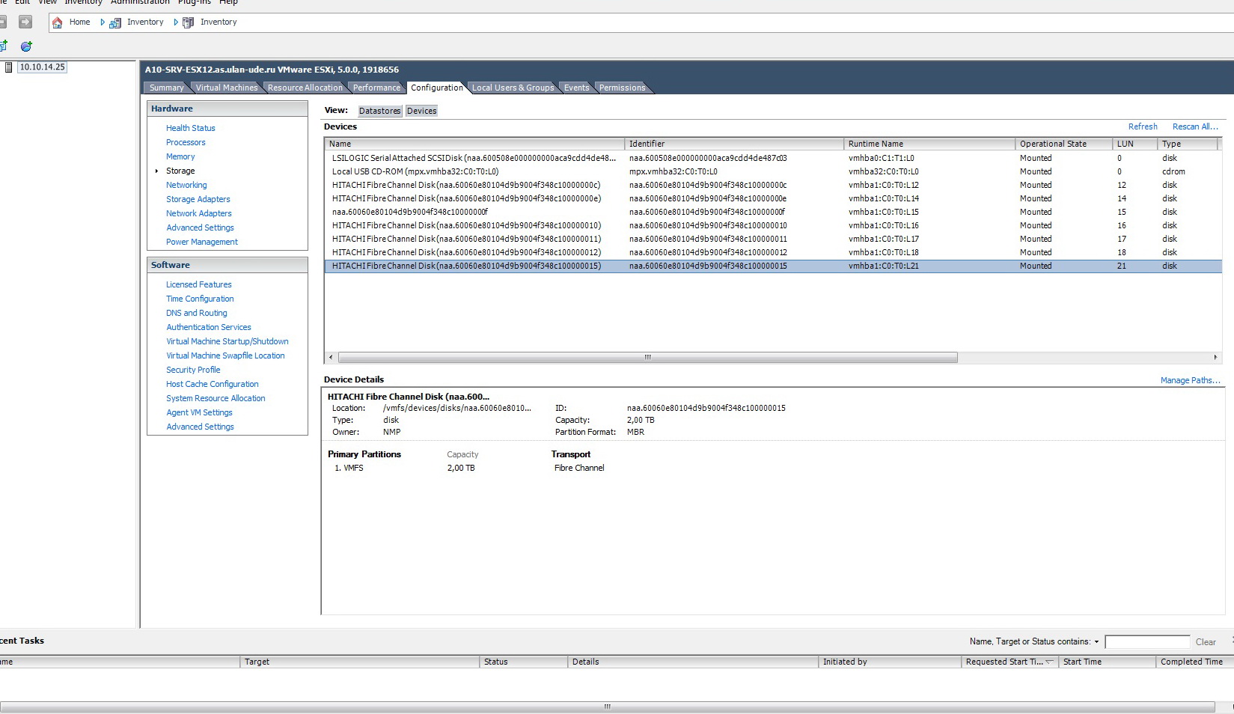
Task: Select the Configuration tab
Action: point(437,88)
